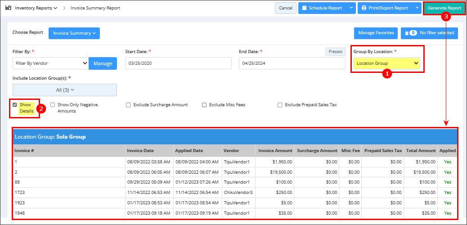The width and height of the screenshot is (467, 225).
Task: Click the Start Date field
Action: click(x=178, y=63)
